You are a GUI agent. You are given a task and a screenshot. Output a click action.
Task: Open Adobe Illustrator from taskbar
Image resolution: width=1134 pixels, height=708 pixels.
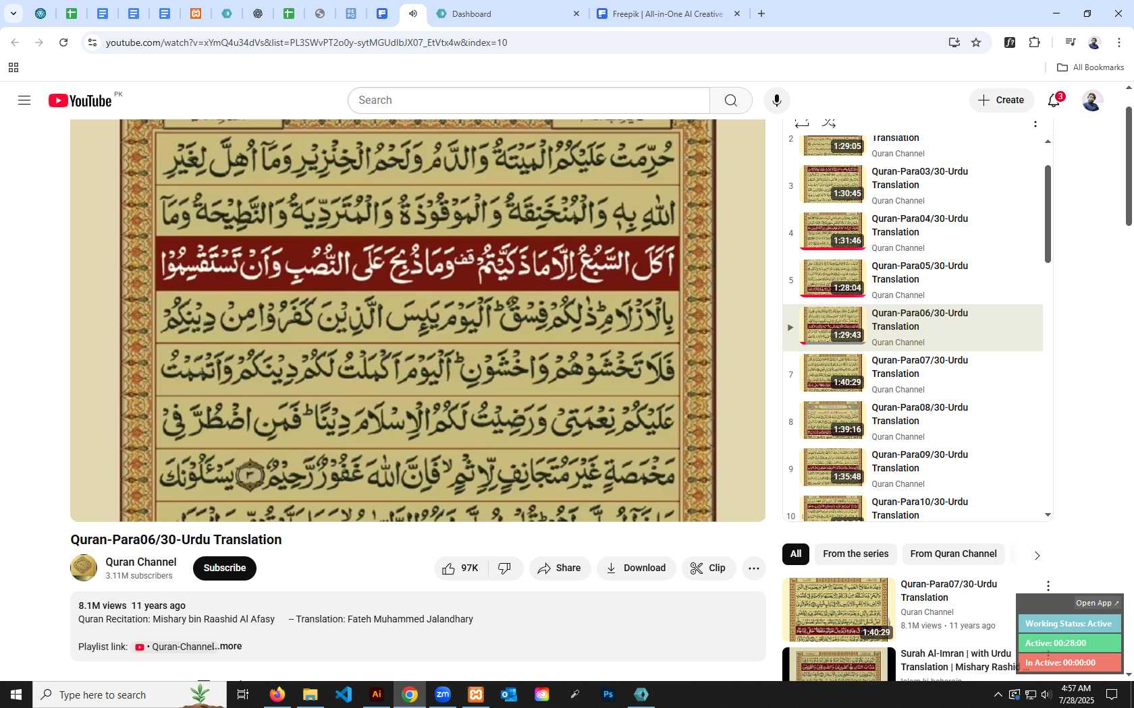point(377,695)
